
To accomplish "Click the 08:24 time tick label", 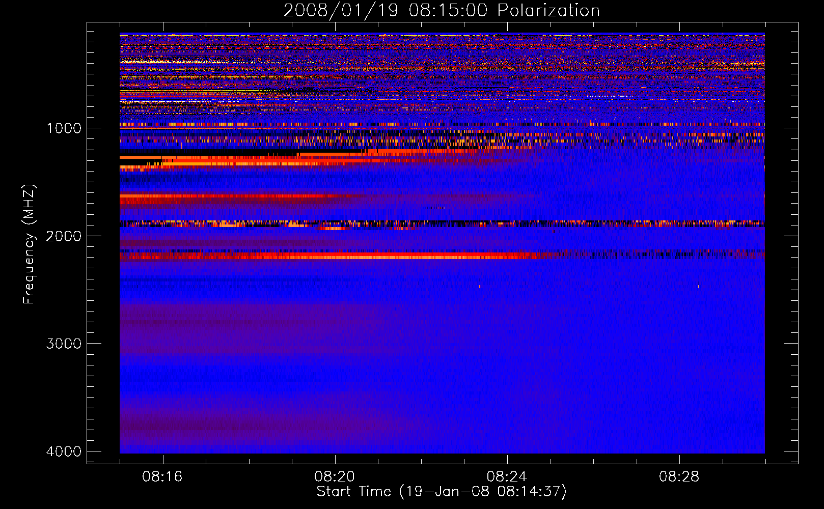I will coord(507,477).
